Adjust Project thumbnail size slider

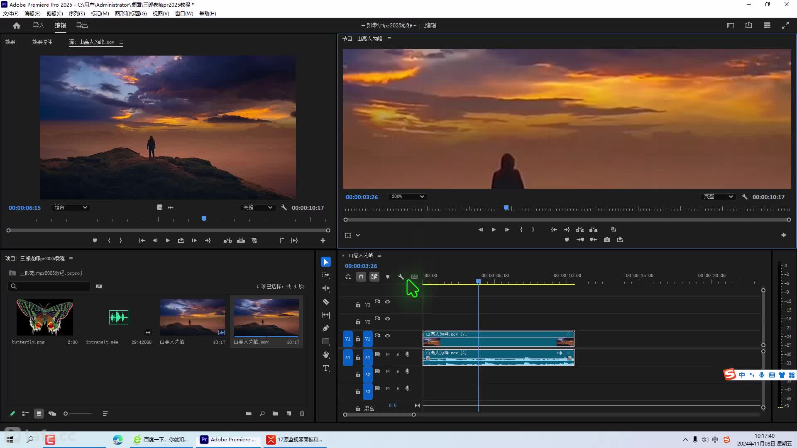(x=78, y=414)
